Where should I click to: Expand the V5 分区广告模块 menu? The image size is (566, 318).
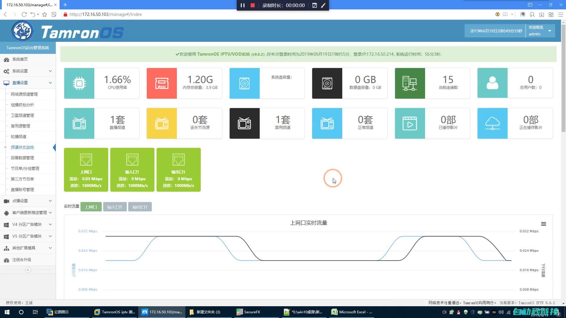coord(28,236)
